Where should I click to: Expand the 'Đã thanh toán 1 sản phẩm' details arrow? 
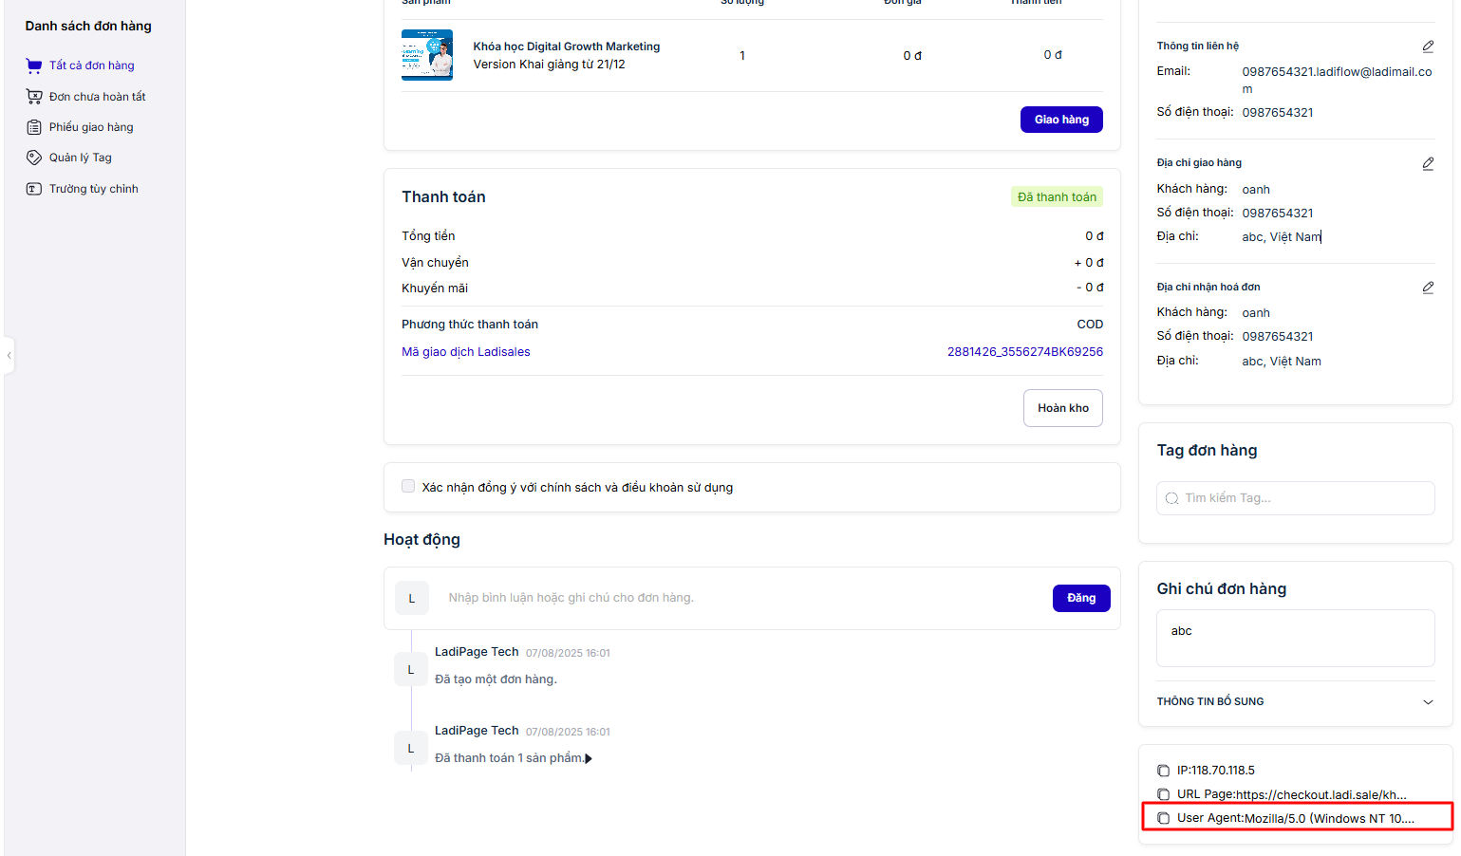click(x=589, y=758)
